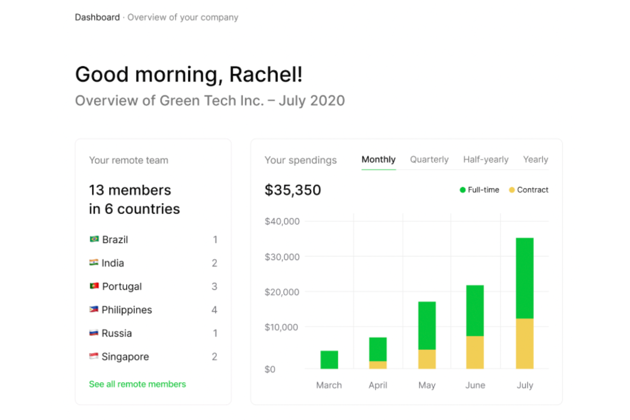This screenshot has height=420, width=630.
Task: Toggle the Contract legend yellow dot
Action: [x=512, y=190]
